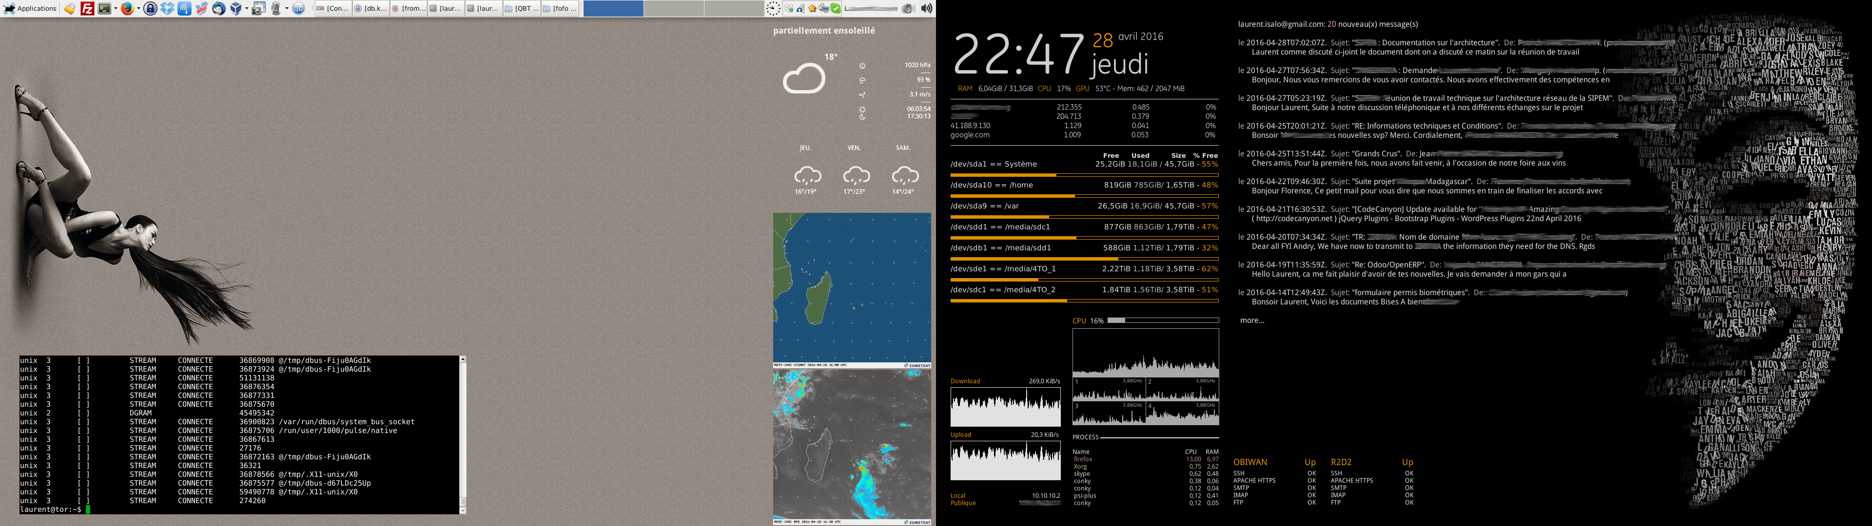The width and height of the screenshot is (1872, 526).
Task: Click the orange star tray icon
Action: point(812,9)
